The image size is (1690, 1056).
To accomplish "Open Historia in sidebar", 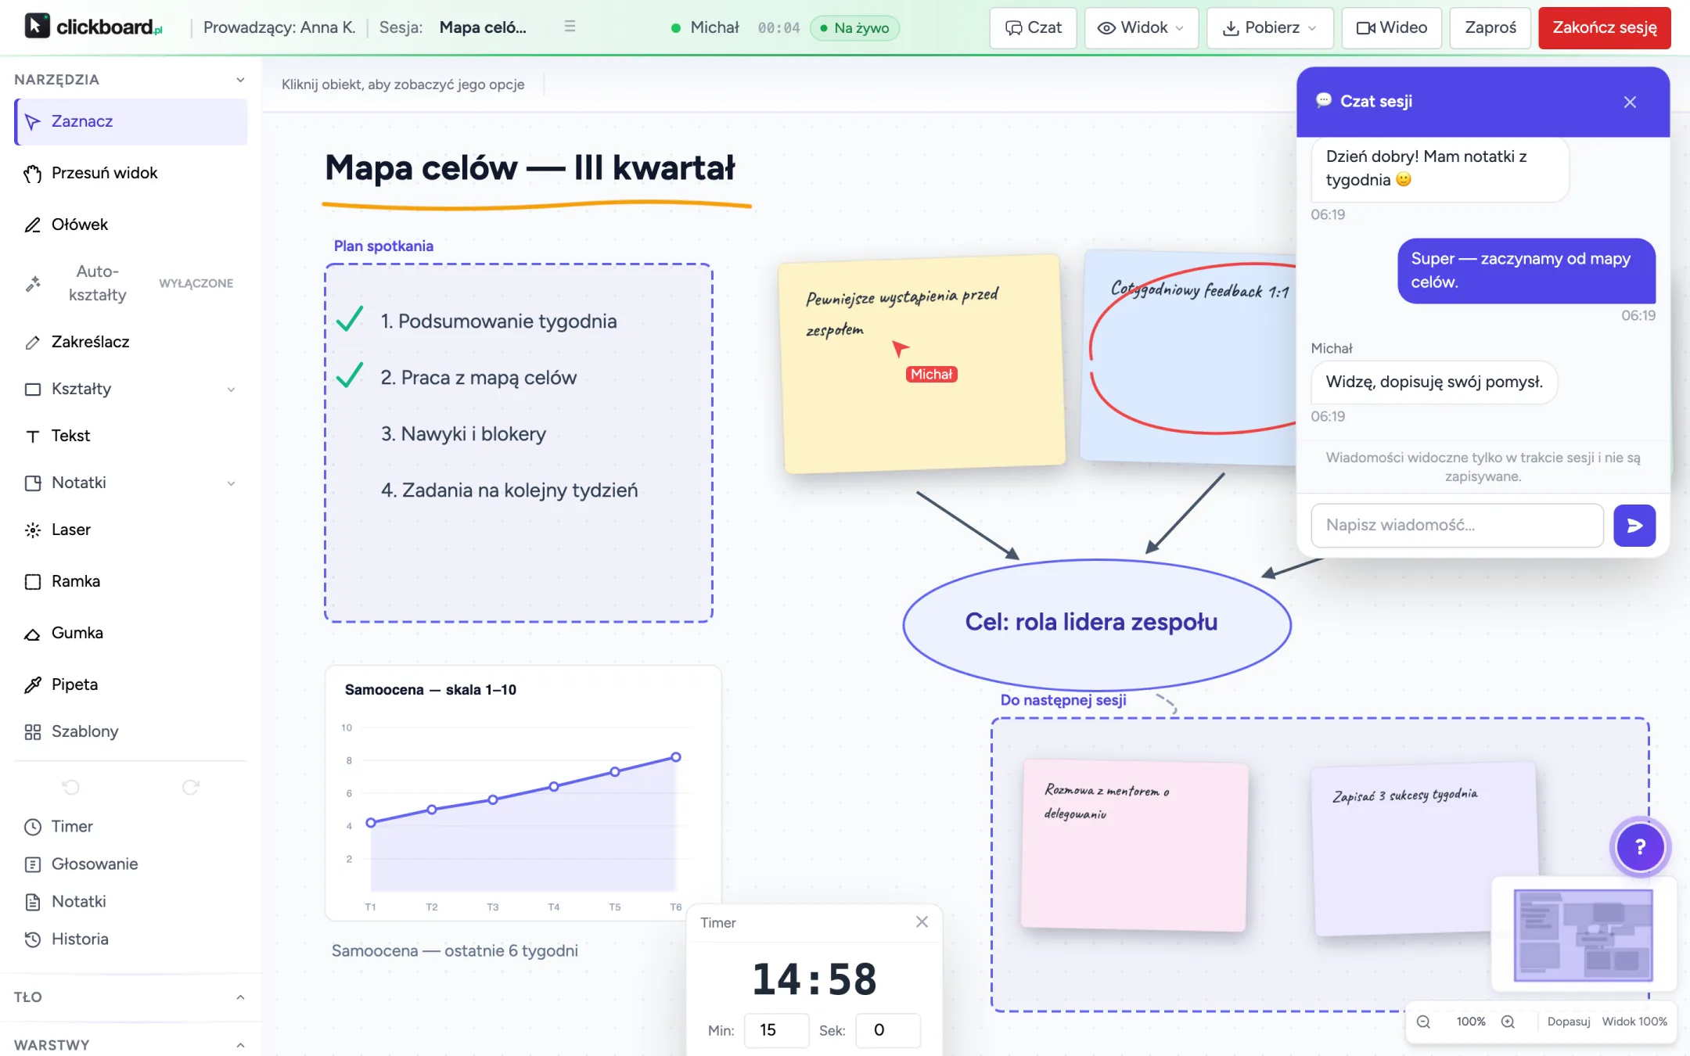I will pos(131,939).
